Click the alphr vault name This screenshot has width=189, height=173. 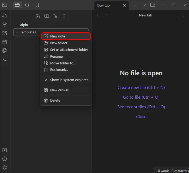click(24, 25)
